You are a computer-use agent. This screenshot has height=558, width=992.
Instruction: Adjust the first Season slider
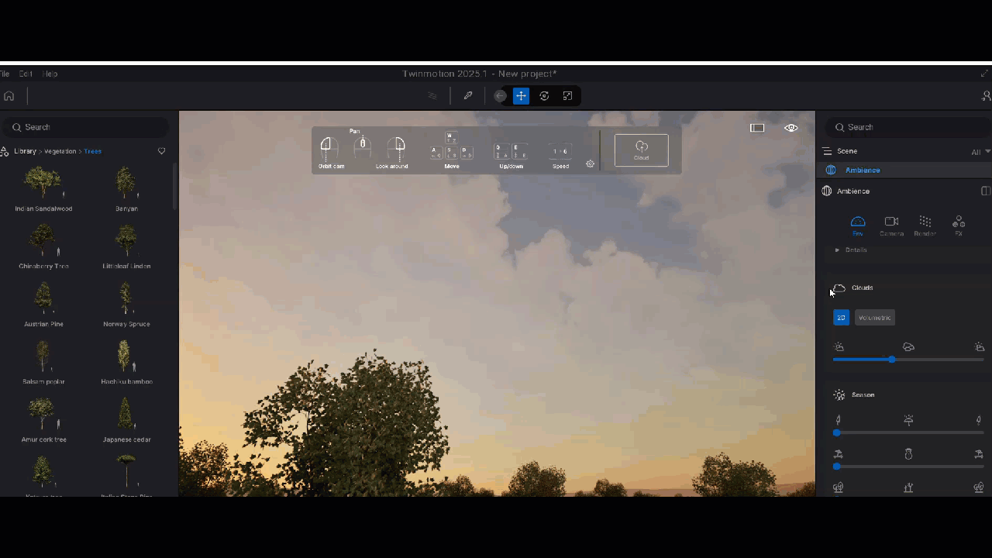908,432
